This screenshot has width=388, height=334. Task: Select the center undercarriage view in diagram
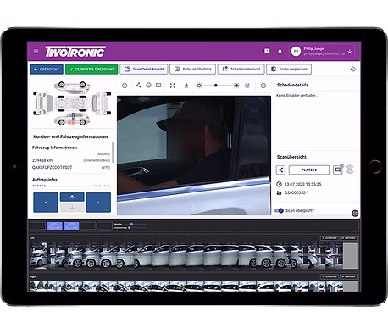coord(72,103)
